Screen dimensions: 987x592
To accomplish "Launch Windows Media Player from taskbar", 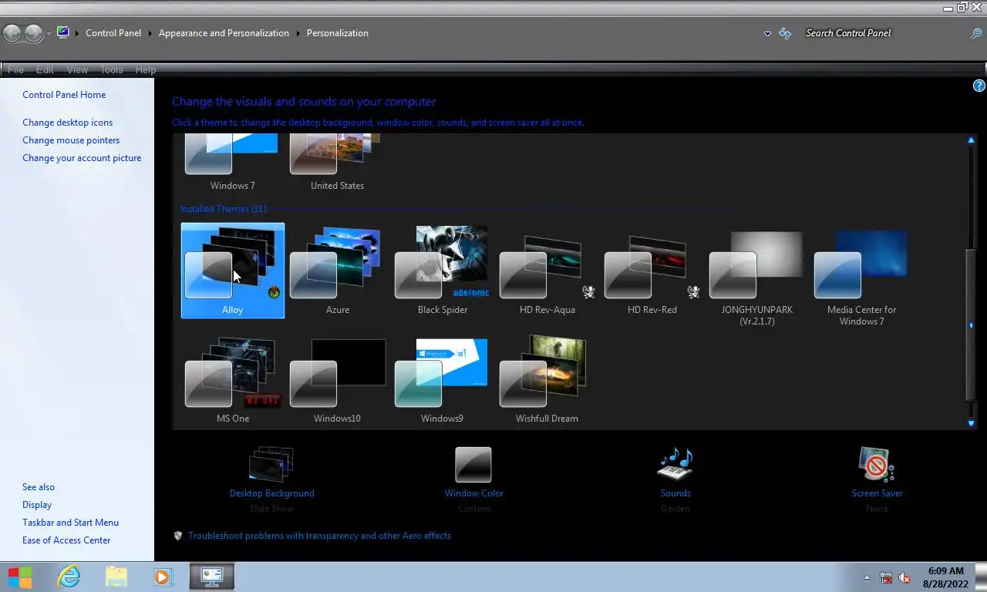I will coord(163,577).
